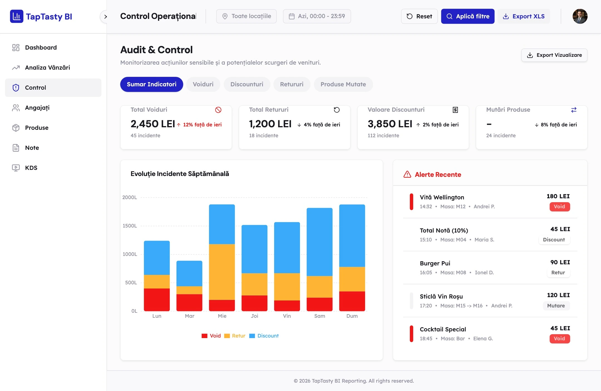Switch to the Produse Mutate tab
Screen dimensions: 601x391
click(x=343, y=84)
